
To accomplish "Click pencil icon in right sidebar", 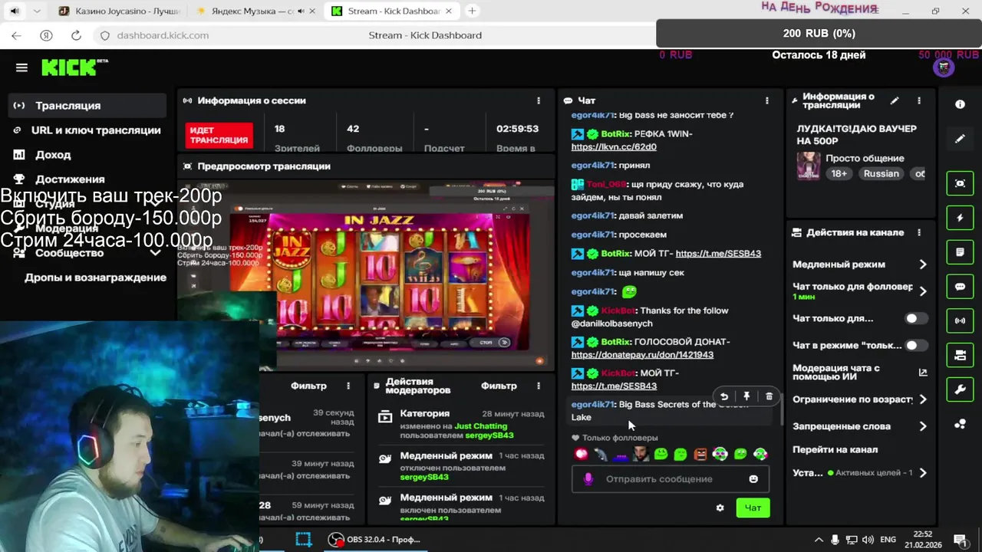I will pyautogui.click(x=960, y=139).
